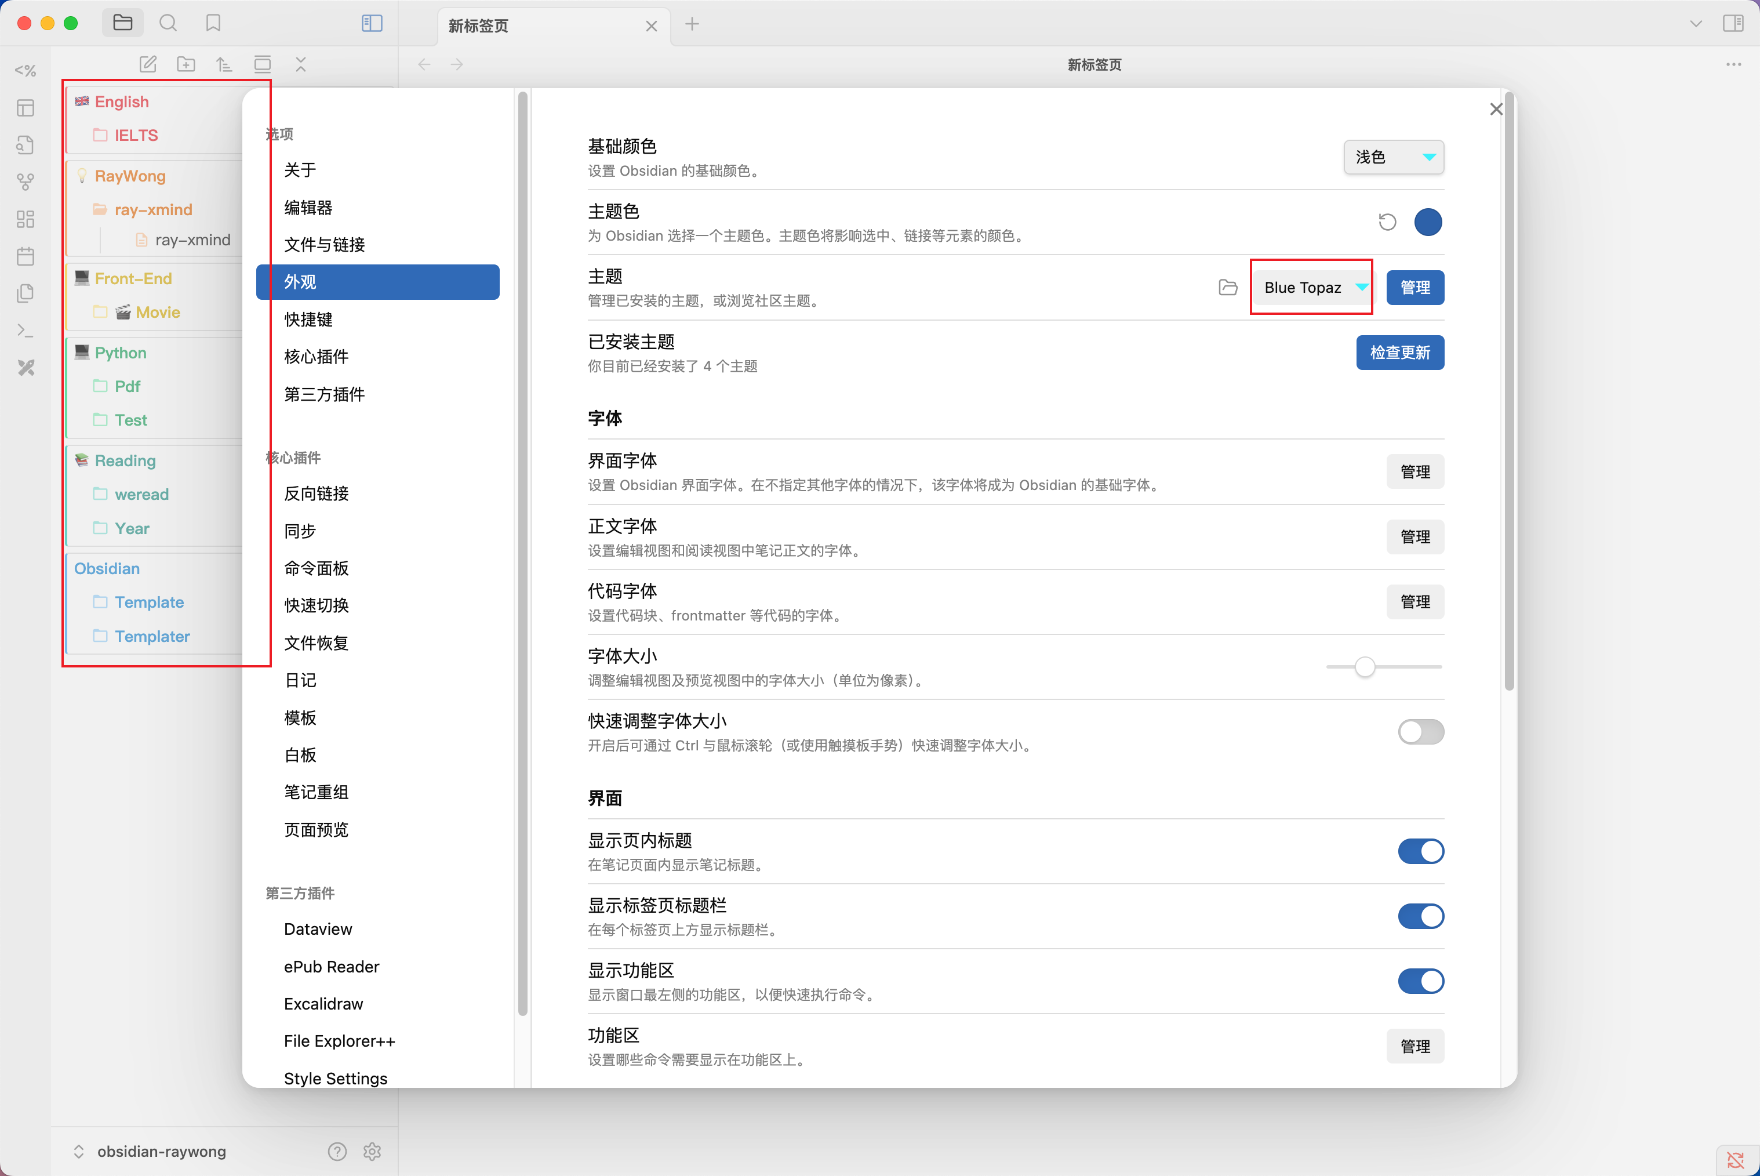This screenshot has width=1760, height=1176.
Task: Open the Templater ribbon icon
Action: click(x=26, y=71)
